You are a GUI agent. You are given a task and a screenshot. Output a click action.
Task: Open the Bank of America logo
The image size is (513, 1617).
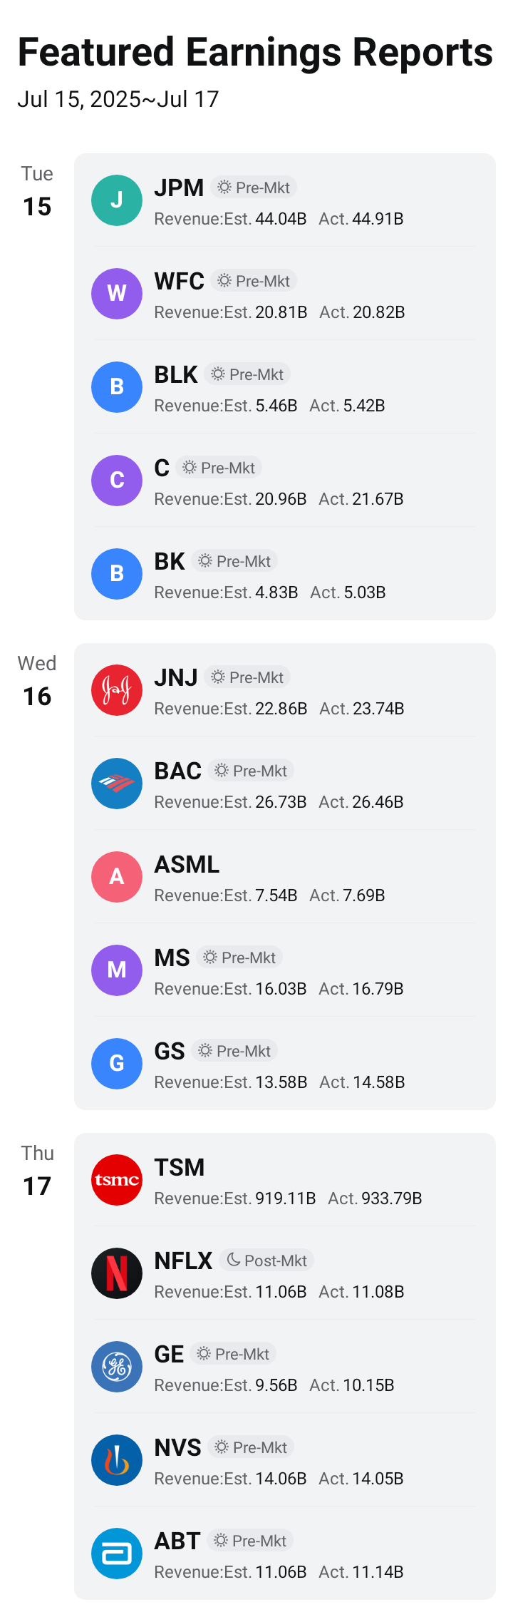tap(117, 784)
